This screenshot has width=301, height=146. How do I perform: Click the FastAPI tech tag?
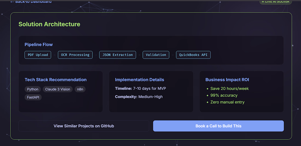click(x=33, y=97)
